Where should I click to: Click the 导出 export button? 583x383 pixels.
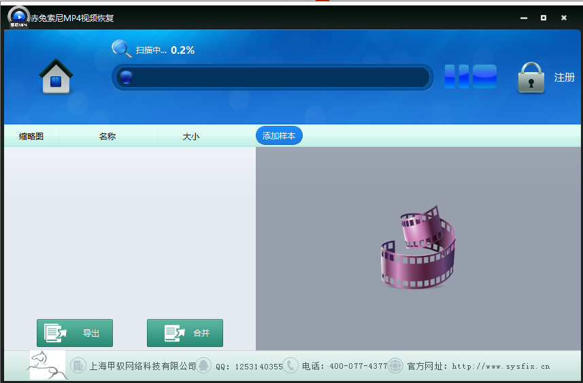click(x=75, y=333)
